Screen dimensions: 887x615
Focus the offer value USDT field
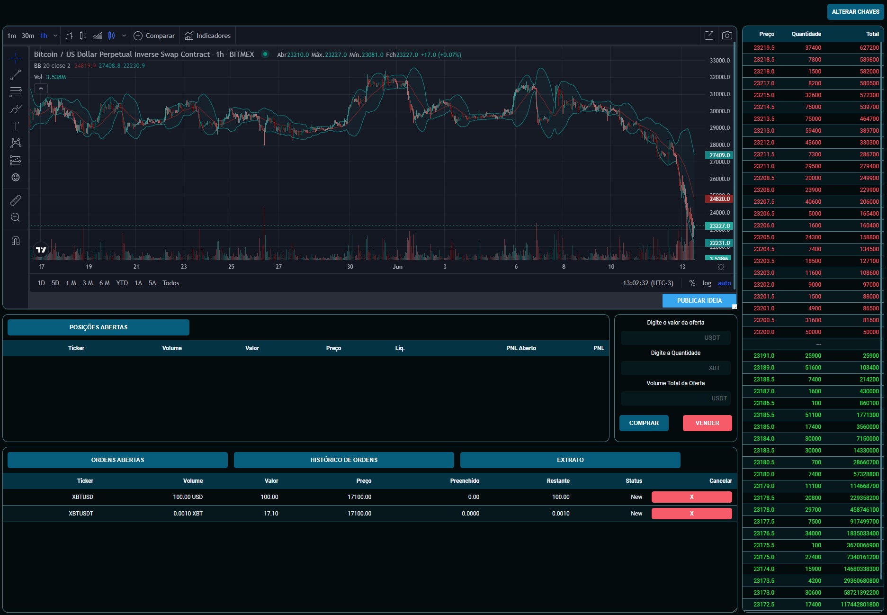tap(676, 338)
